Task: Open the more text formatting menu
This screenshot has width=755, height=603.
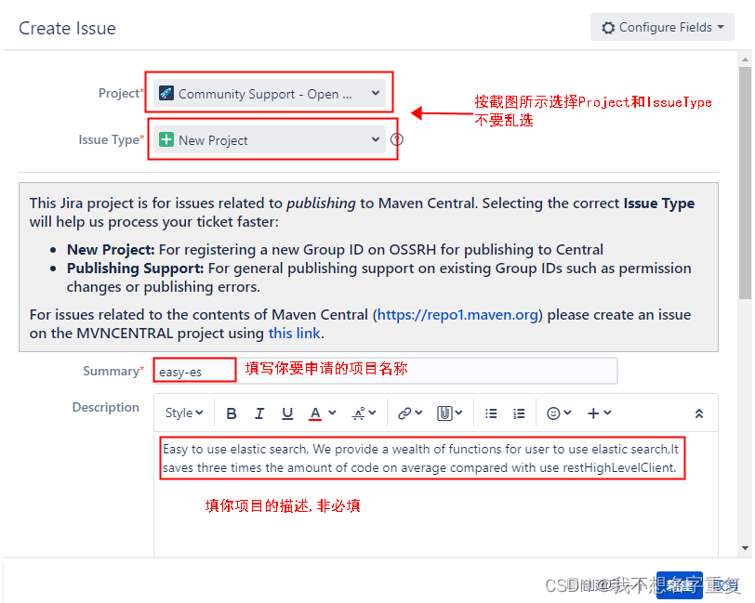Action: coord(364,413)
